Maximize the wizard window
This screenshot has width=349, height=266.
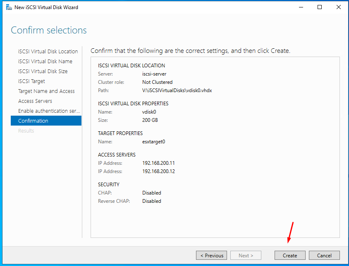point(320,7)
